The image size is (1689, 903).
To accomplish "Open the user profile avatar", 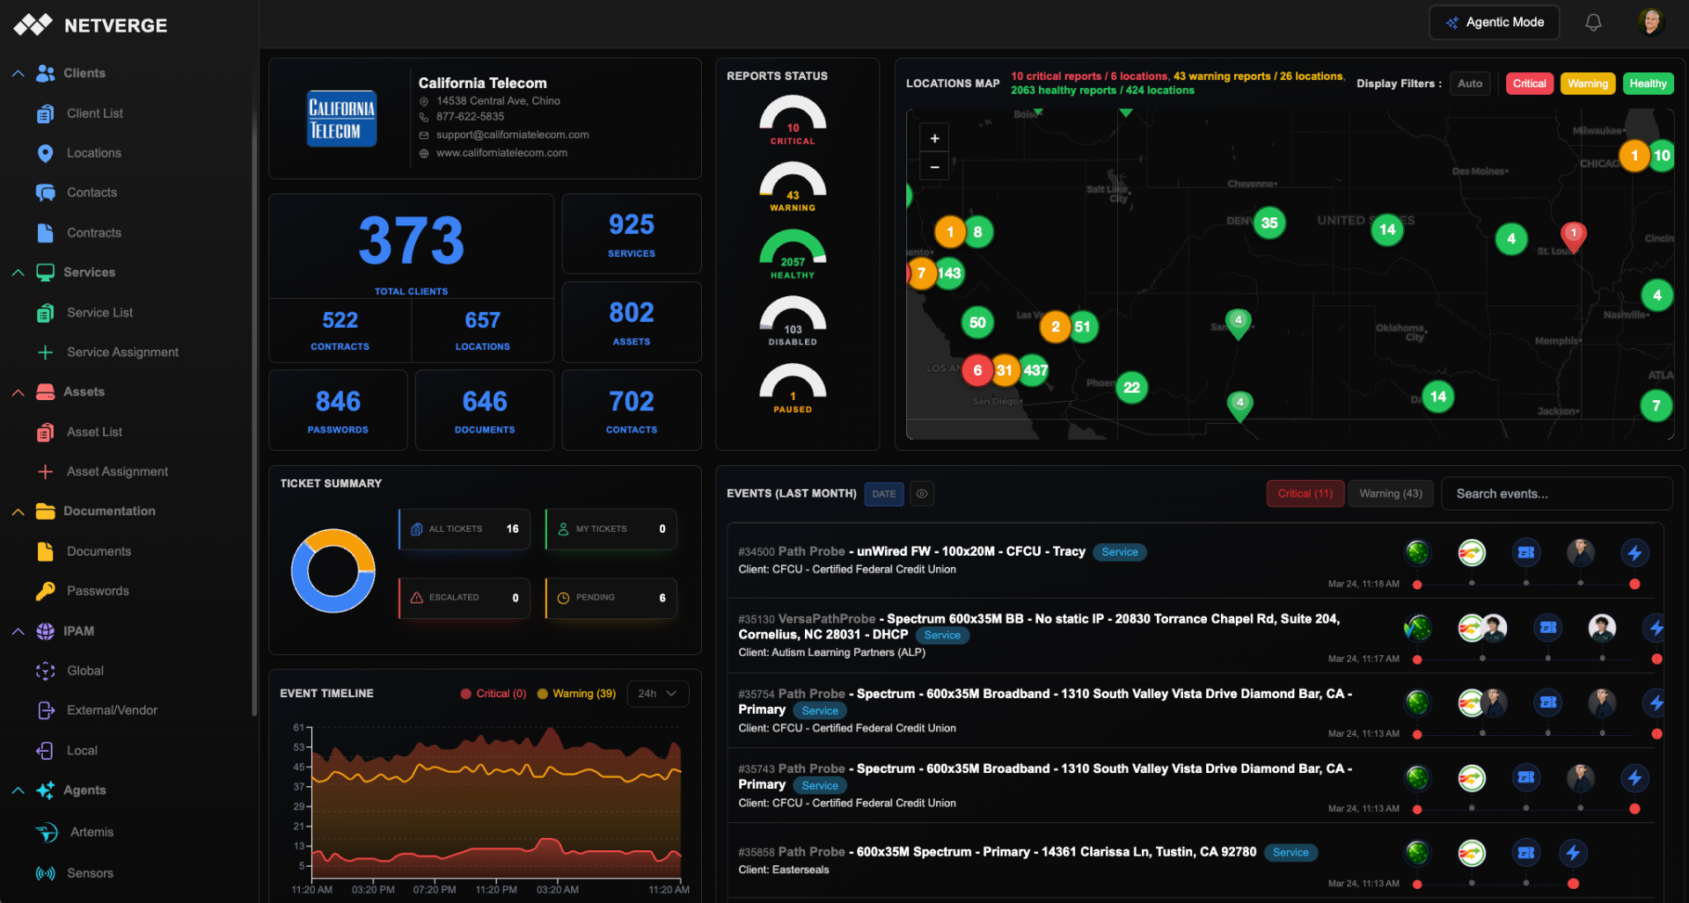I will pyautogui.click(x=1650, y=23).
